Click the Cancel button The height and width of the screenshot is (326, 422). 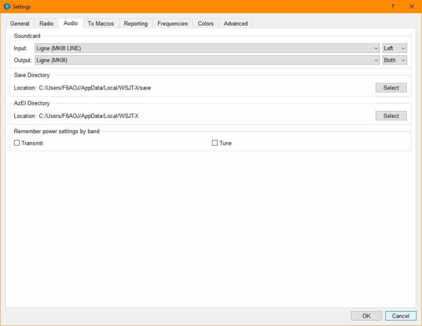(401, 316)
